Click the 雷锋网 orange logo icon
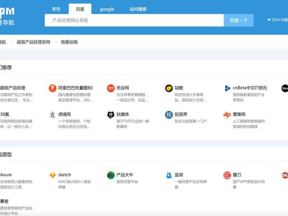Screen dimensions: 288x216 point(227,115)
